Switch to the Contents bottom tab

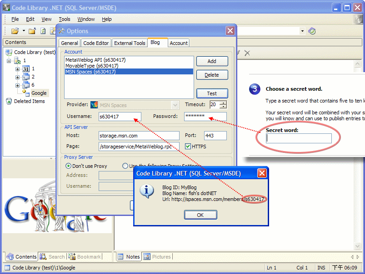(x=21, y=257)
